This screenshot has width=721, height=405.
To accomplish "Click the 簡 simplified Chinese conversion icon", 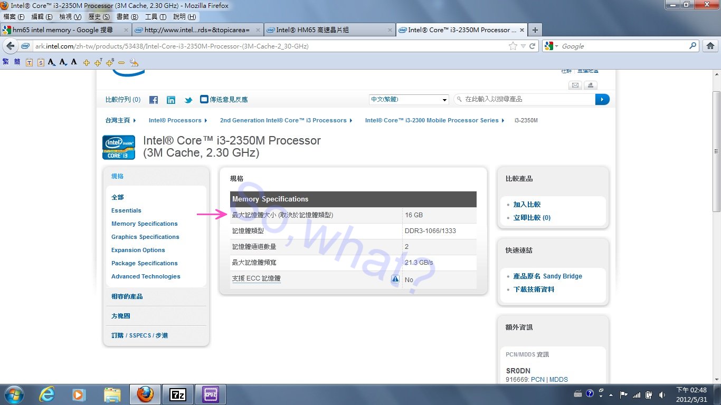I will 17,62.
